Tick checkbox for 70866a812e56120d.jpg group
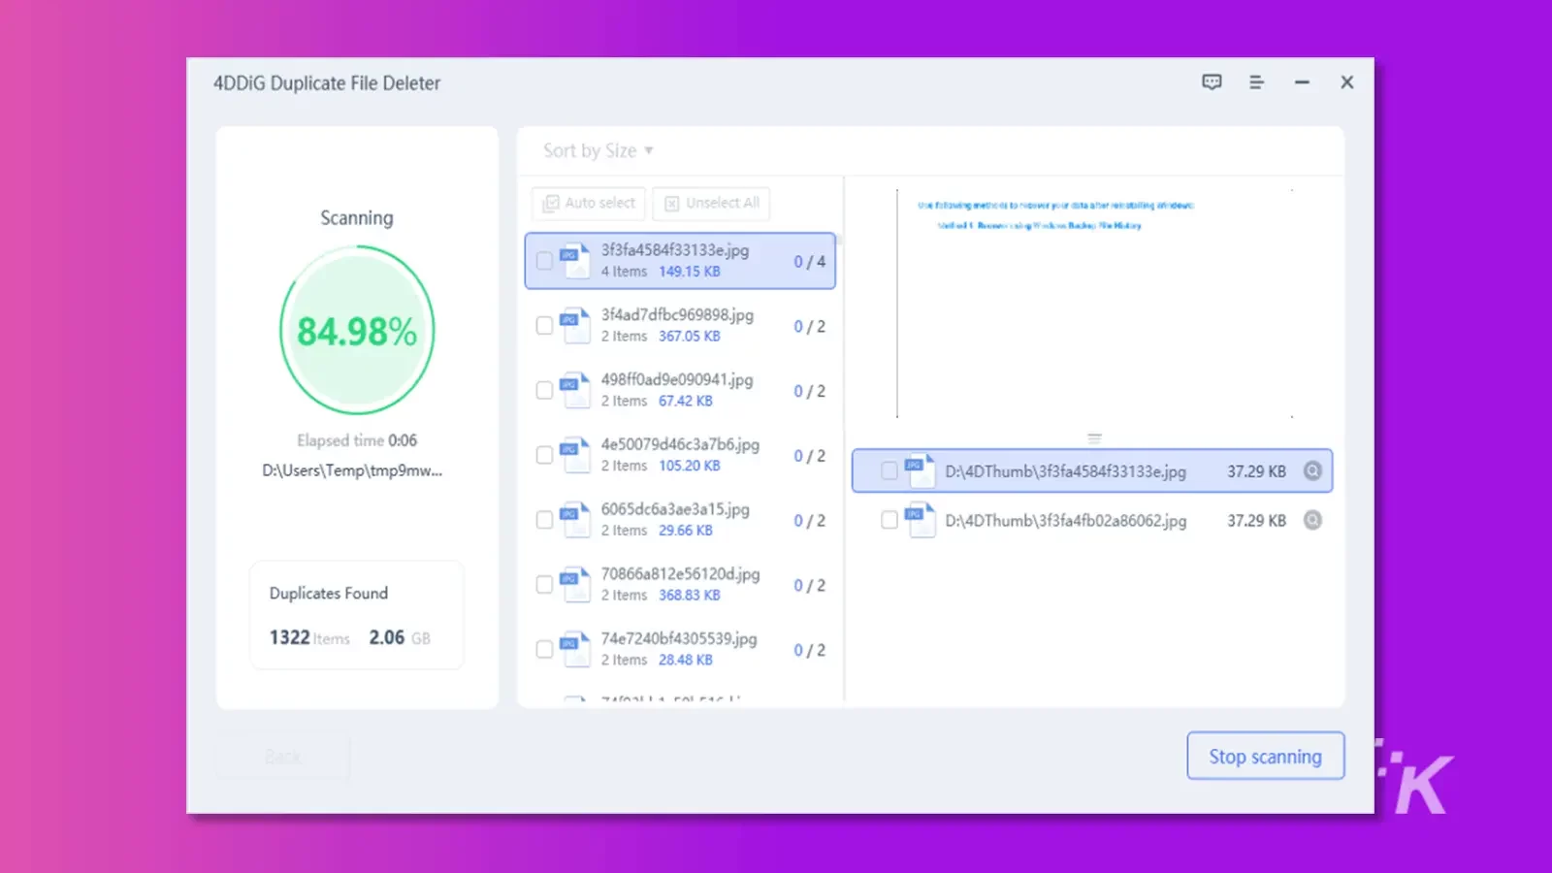 (544, 585)
